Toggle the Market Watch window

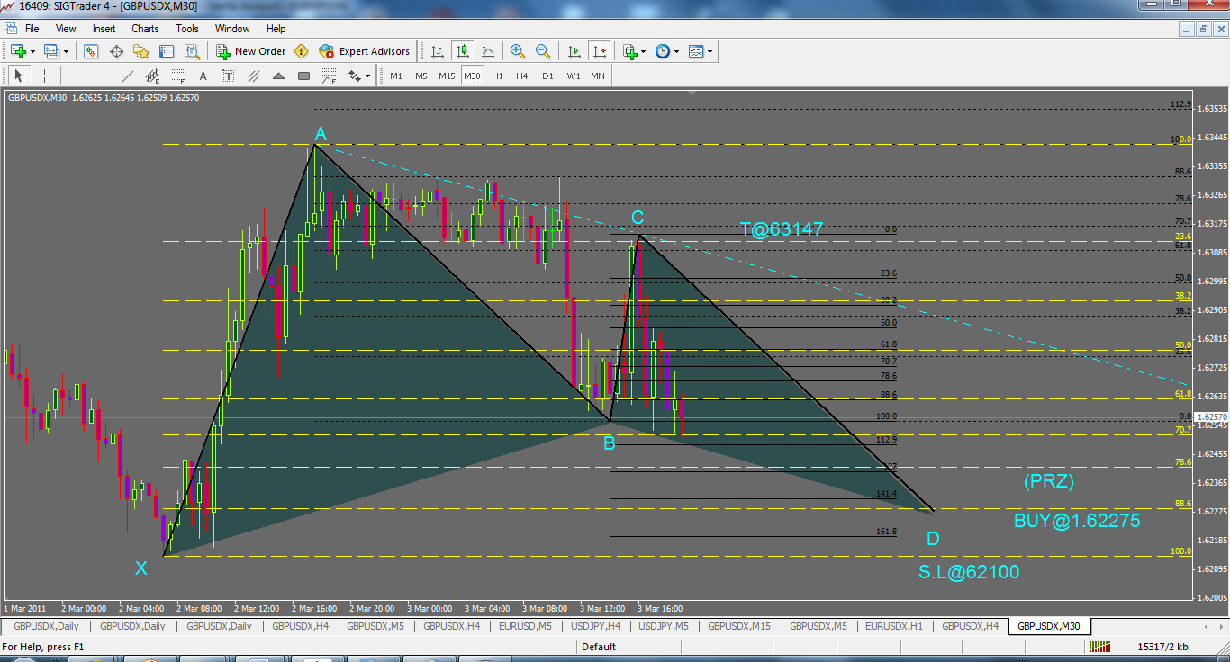(x=91, y=51)
